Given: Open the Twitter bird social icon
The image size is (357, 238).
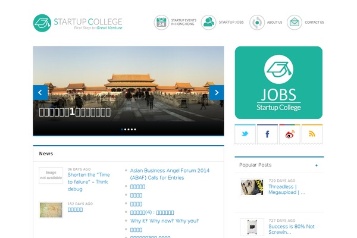Looking at the screenshot, I should tap(245, 134).
